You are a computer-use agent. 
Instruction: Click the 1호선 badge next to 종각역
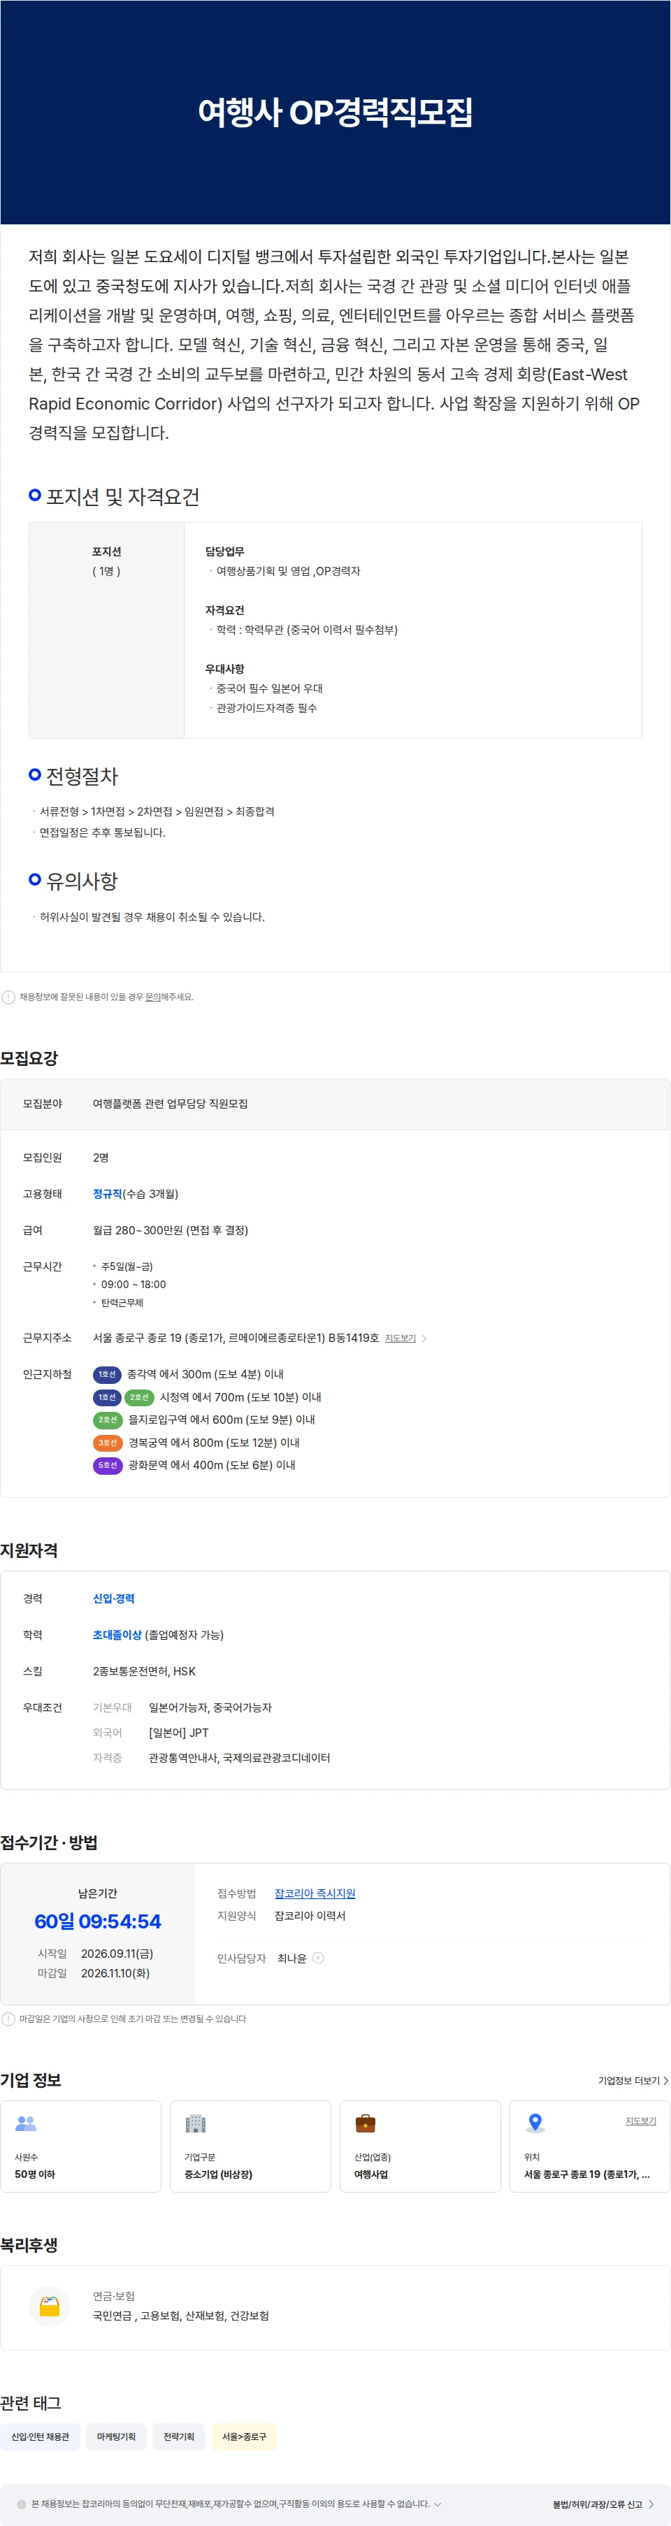(x=107, y=1375)
